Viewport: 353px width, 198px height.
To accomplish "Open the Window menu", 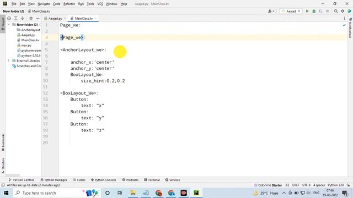I will pyautogui.click(x=111, y=4).
